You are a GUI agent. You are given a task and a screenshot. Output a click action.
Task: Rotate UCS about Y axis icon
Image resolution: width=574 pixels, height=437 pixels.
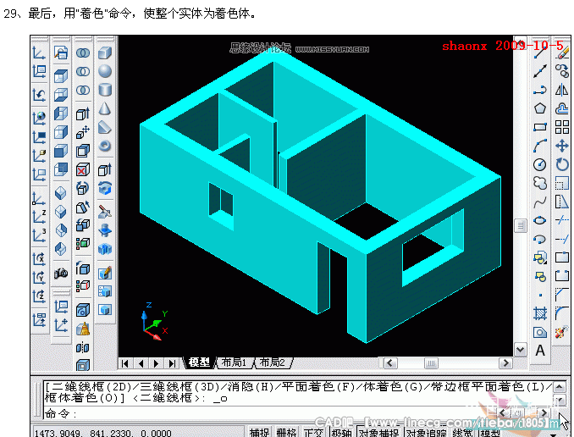pyautogui.click(x=39, y=277)
